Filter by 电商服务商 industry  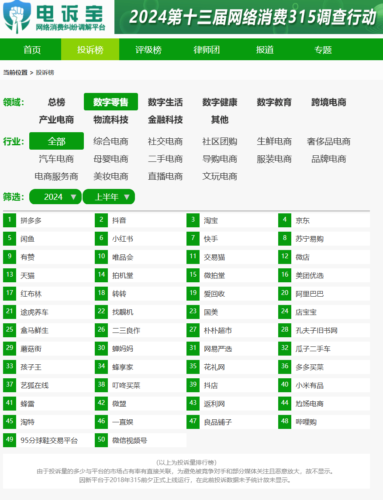pyautogui.click(x=56, y=176)
